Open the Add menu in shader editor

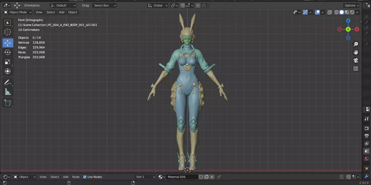(66, 177)
